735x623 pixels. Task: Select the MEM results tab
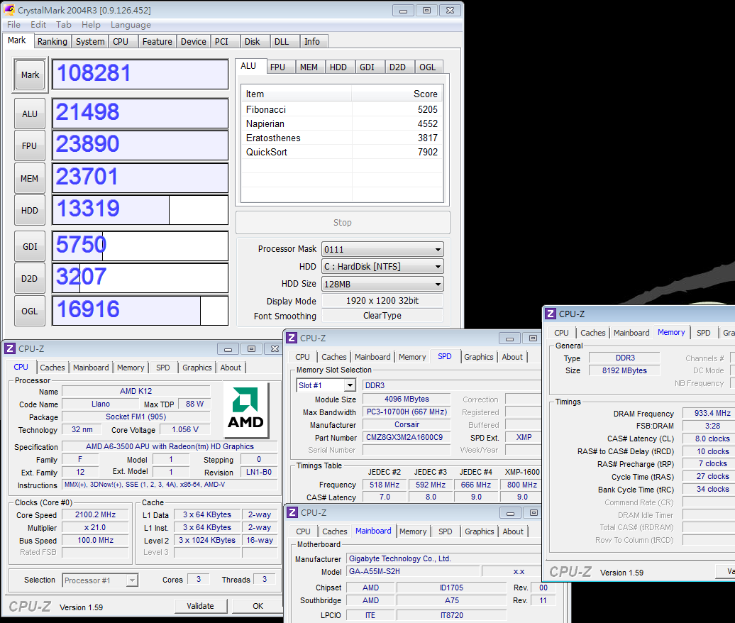click(x=309, y=67)
